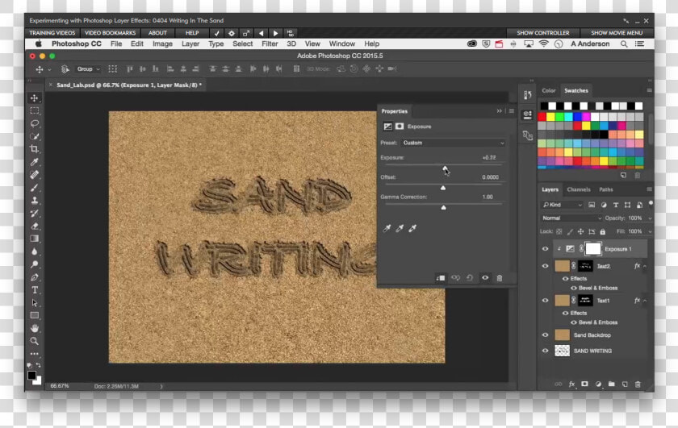Select the Eyedropper tool in the toolbox
678x428 pixels.
[x=35, y=162]
